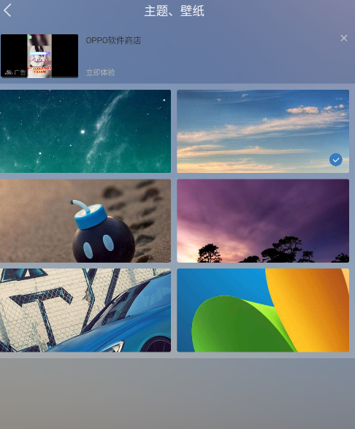Tap the blue checkmark on the sky wallpaper
This screenshot has width=355, height=429.
(x=335, y=160)
